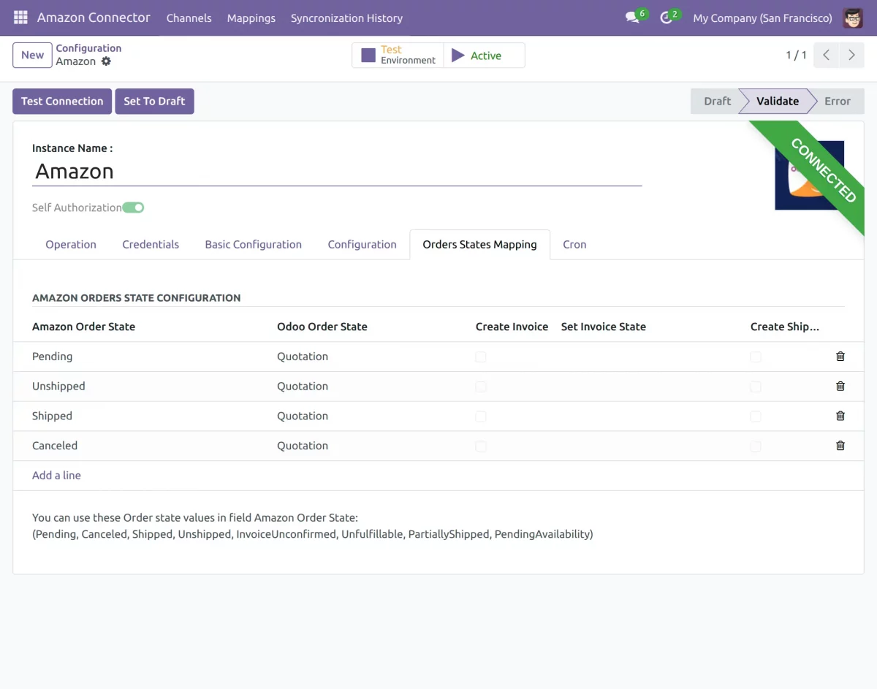Check Create Shipment for Canceled row

click(756, 446)
